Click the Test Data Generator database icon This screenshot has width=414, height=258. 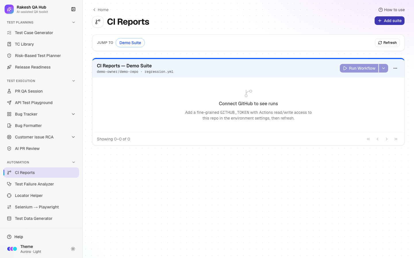coord(9,218)
